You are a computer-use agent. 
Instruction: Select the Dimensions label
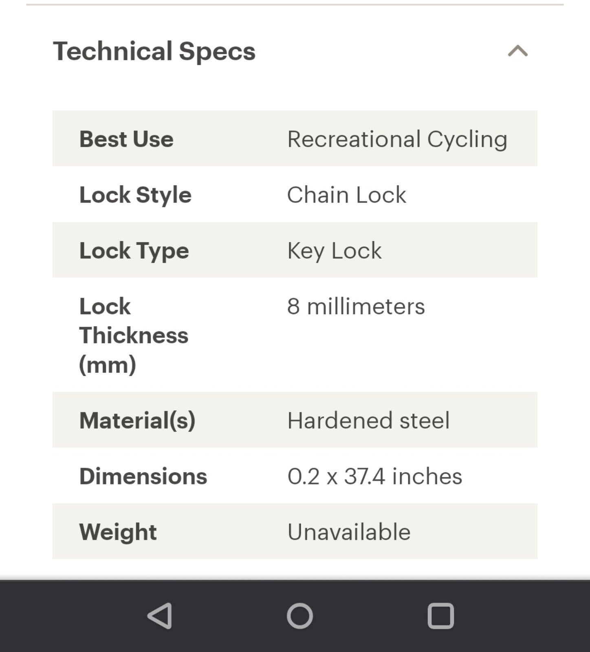[143, 476]
